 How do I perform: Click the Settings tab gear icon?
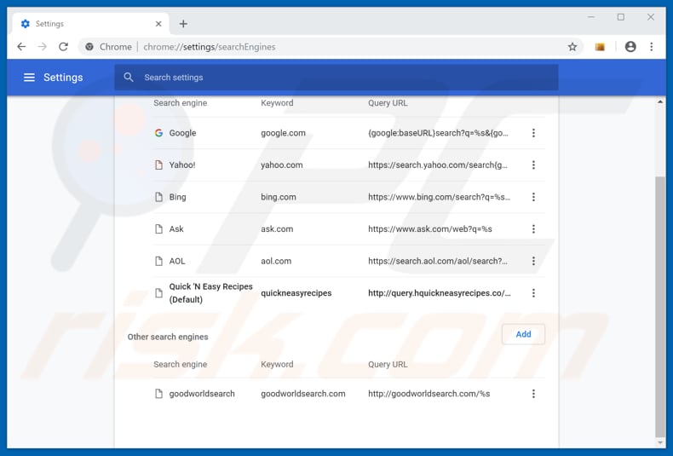(26, 24)
